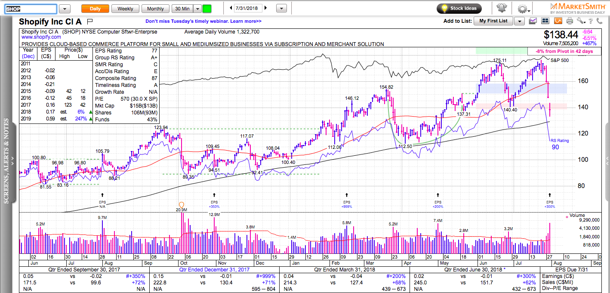Viewport: 610px width, 293px height.
Task: Open the Add to List dropdown arrow
Action: click(x=519, y=21)
